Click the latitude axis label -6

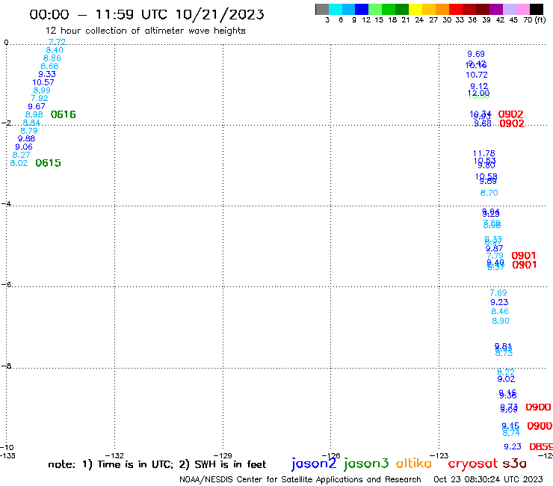(6, 284)
